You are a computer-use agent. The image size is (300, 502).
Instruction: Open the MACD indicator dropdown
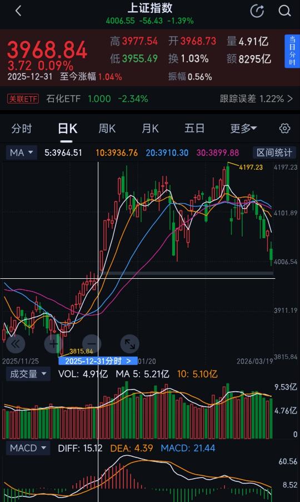pos(28,448)
